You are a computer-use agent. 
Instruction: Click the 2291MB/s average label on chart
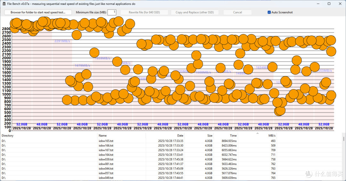[x=62, y=41]
